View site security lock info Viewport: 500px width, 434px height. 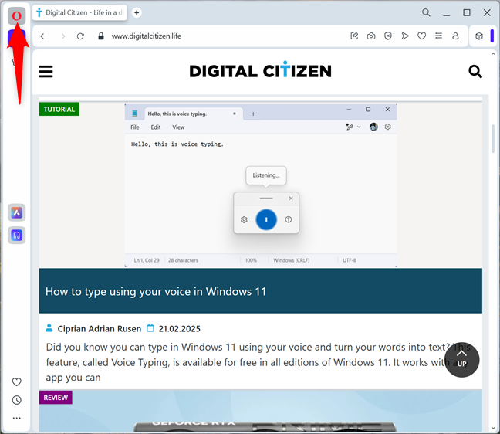tap(101, 36)
